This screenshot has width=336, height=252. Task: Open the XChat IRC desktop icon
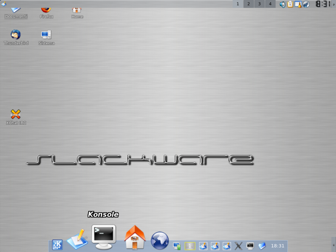[x=16, y=117]
